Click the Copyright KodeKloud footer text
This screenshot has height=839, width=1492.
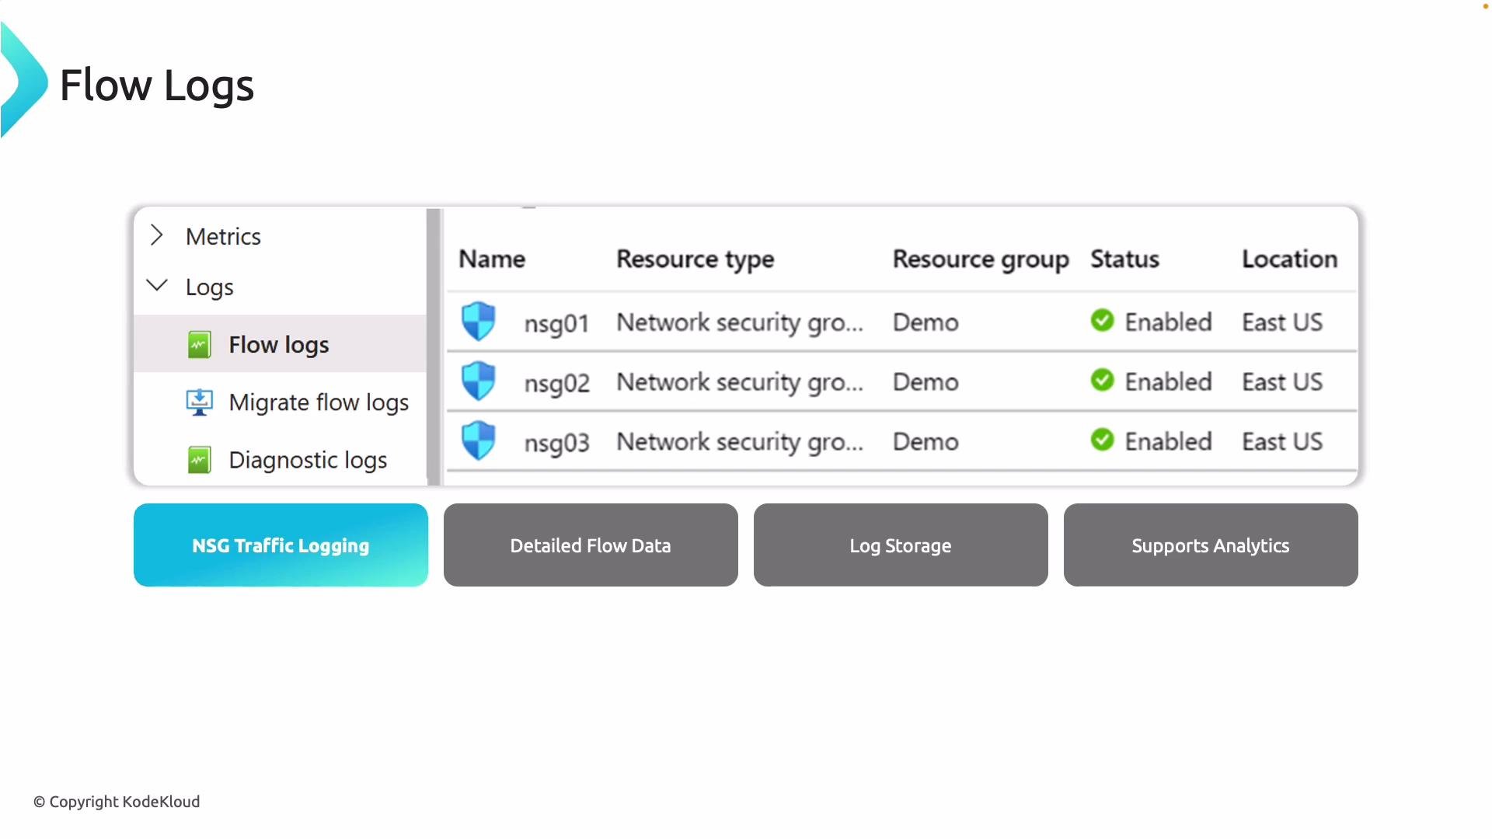(117, 802)
